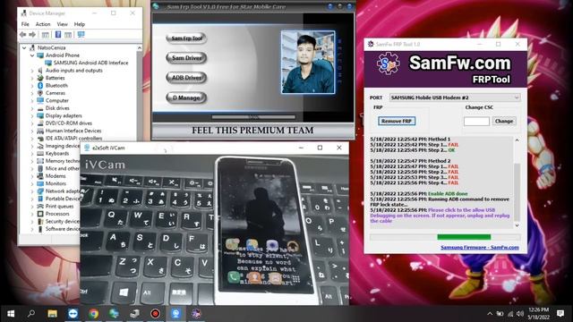
Task: Click the SAMSUNG Android ADB Interface device icon
Action: pos(48,63)
